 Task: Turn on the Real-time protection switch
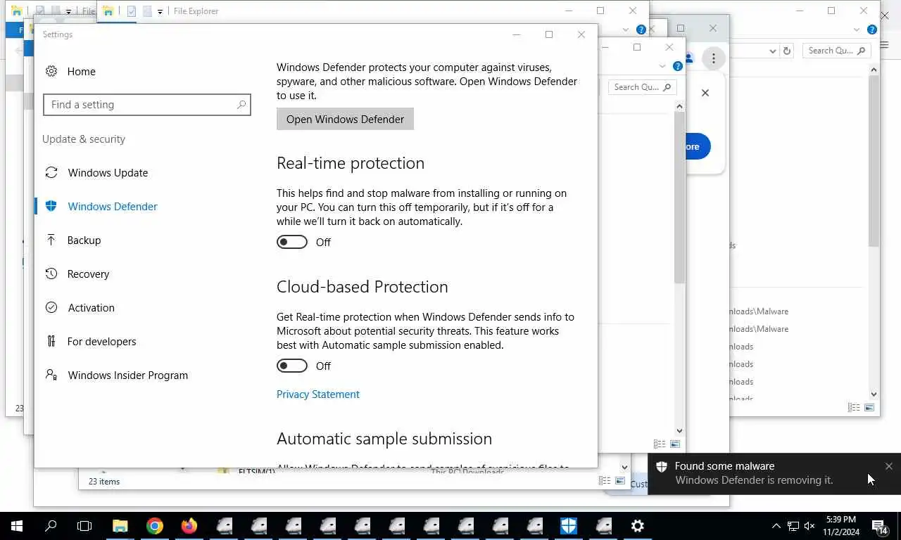pyautogui.click(x=292, y=242)
